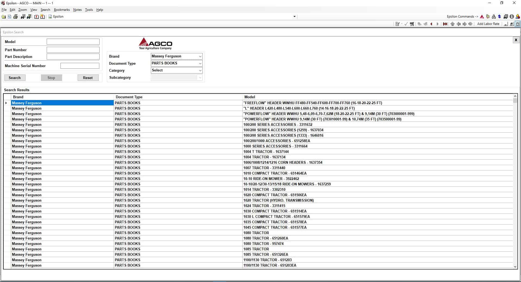Expand the Epsilon address bar dropdown arrow
This screenshot has height=282, width=521.
(294, 17)
